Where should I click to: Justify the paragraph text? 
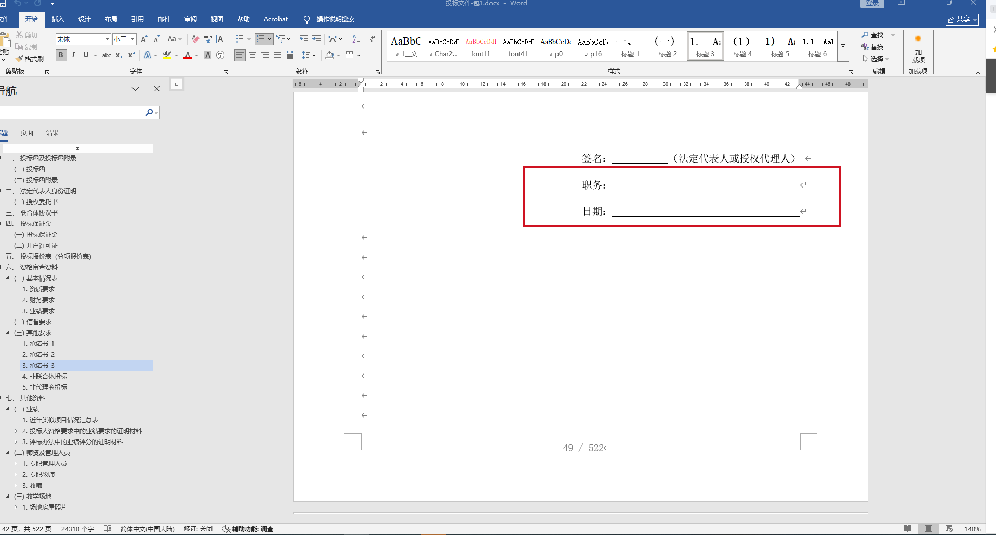tap(277, 55)
